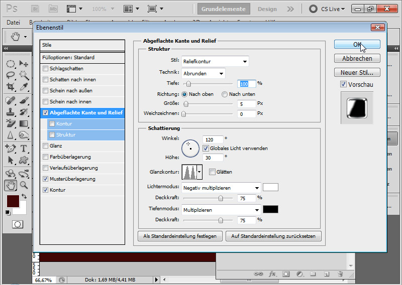Open the Datei menu

coord(14,23)
